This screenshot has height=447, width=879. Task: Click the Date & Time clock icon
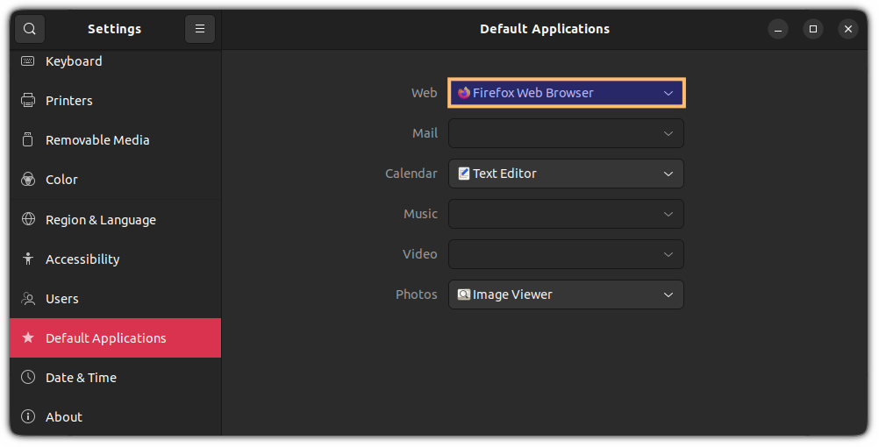tap(28, 377)
